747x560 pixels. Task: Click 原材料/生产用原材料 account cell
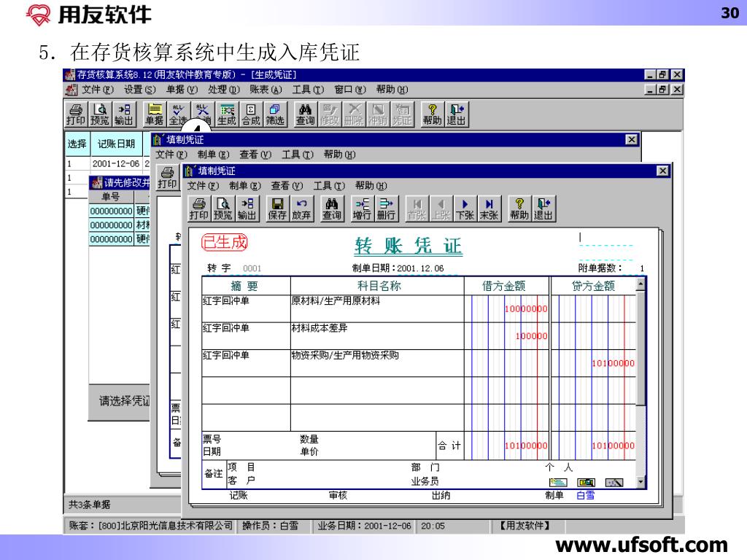(x=377, y=308)
